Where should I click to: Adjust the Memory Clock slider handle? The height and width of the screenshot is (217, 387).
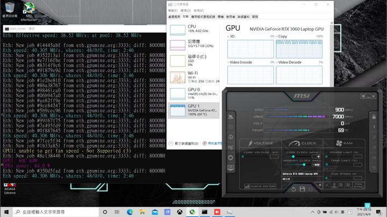tap(304, 164)
